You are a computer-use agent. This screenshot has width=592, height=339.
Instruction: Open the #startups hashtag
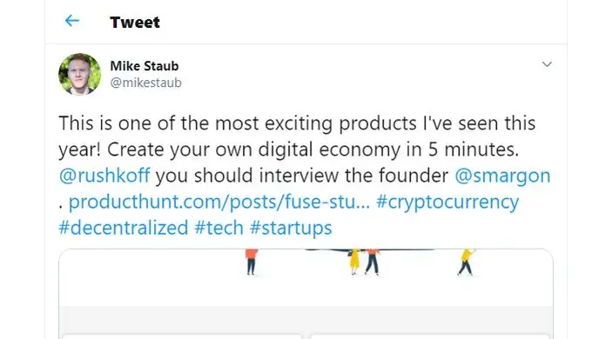pos(291,228)
